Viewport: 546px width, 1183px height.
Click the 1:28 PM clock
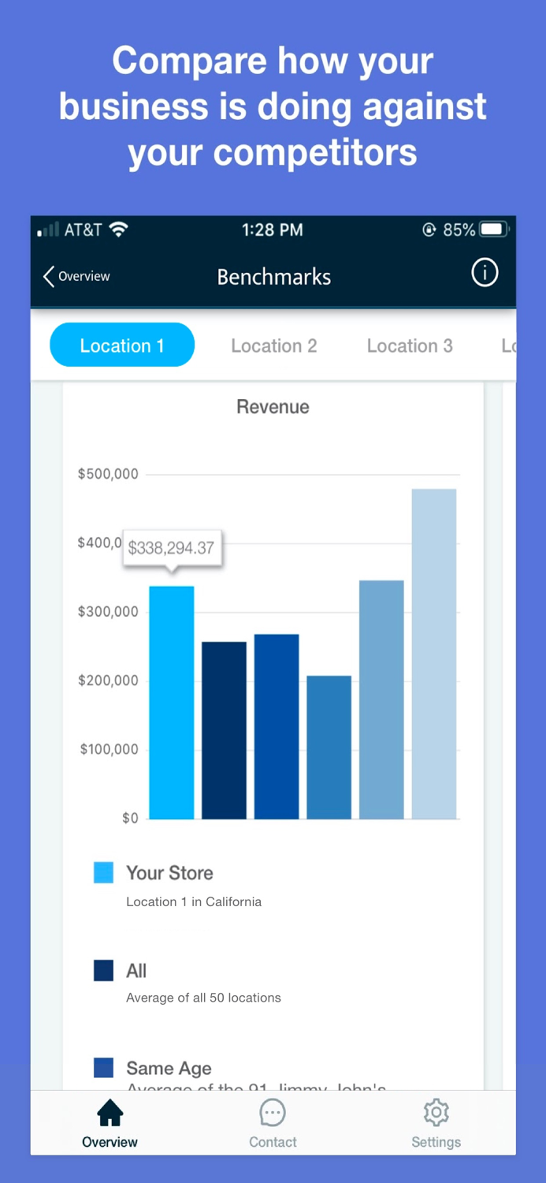272,230
